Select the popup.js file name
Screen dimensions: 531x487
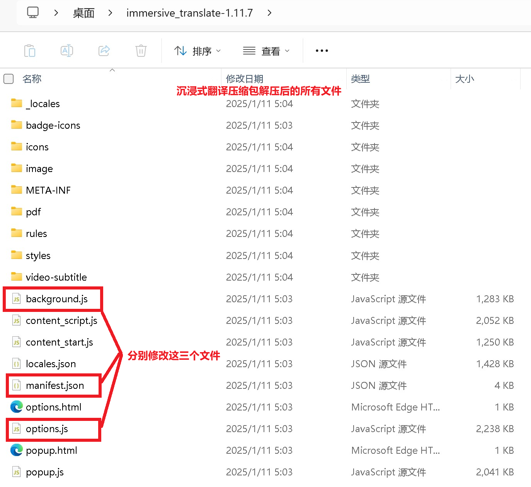45,472
